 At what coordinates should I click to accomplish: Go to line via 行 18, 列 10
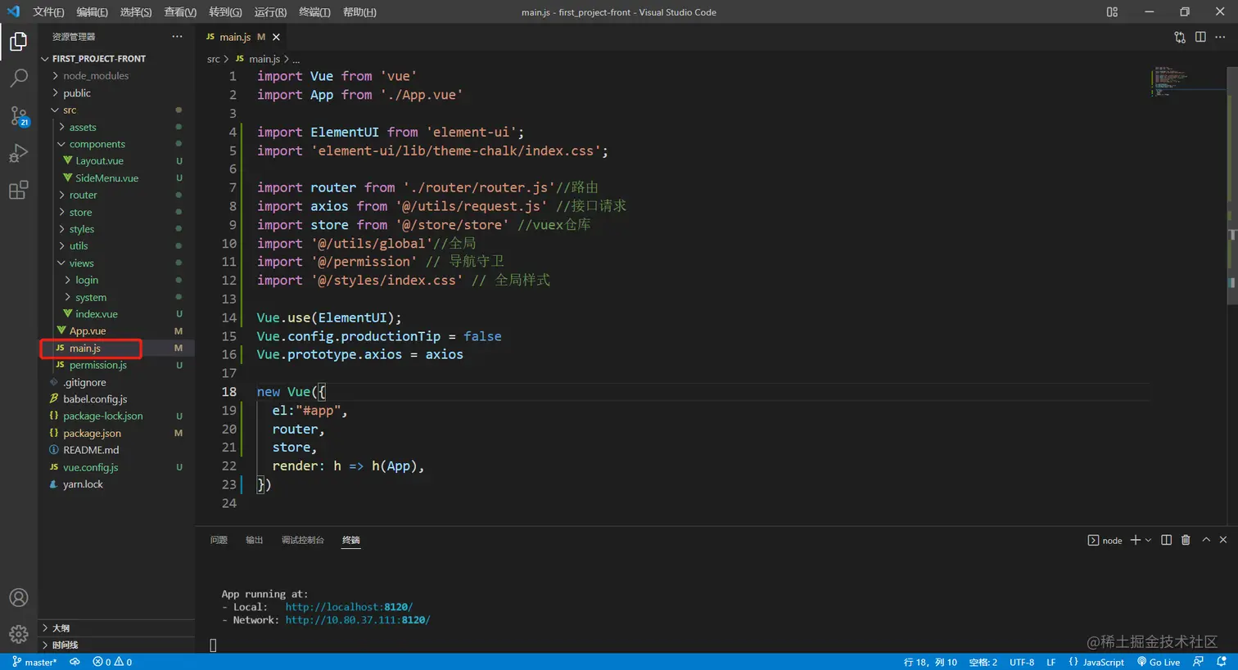pyautogui.click(x=930, y=662)
